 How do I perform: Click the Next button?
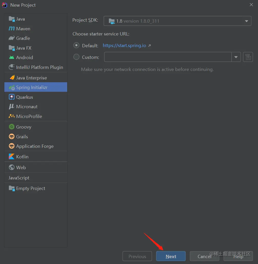171,256
